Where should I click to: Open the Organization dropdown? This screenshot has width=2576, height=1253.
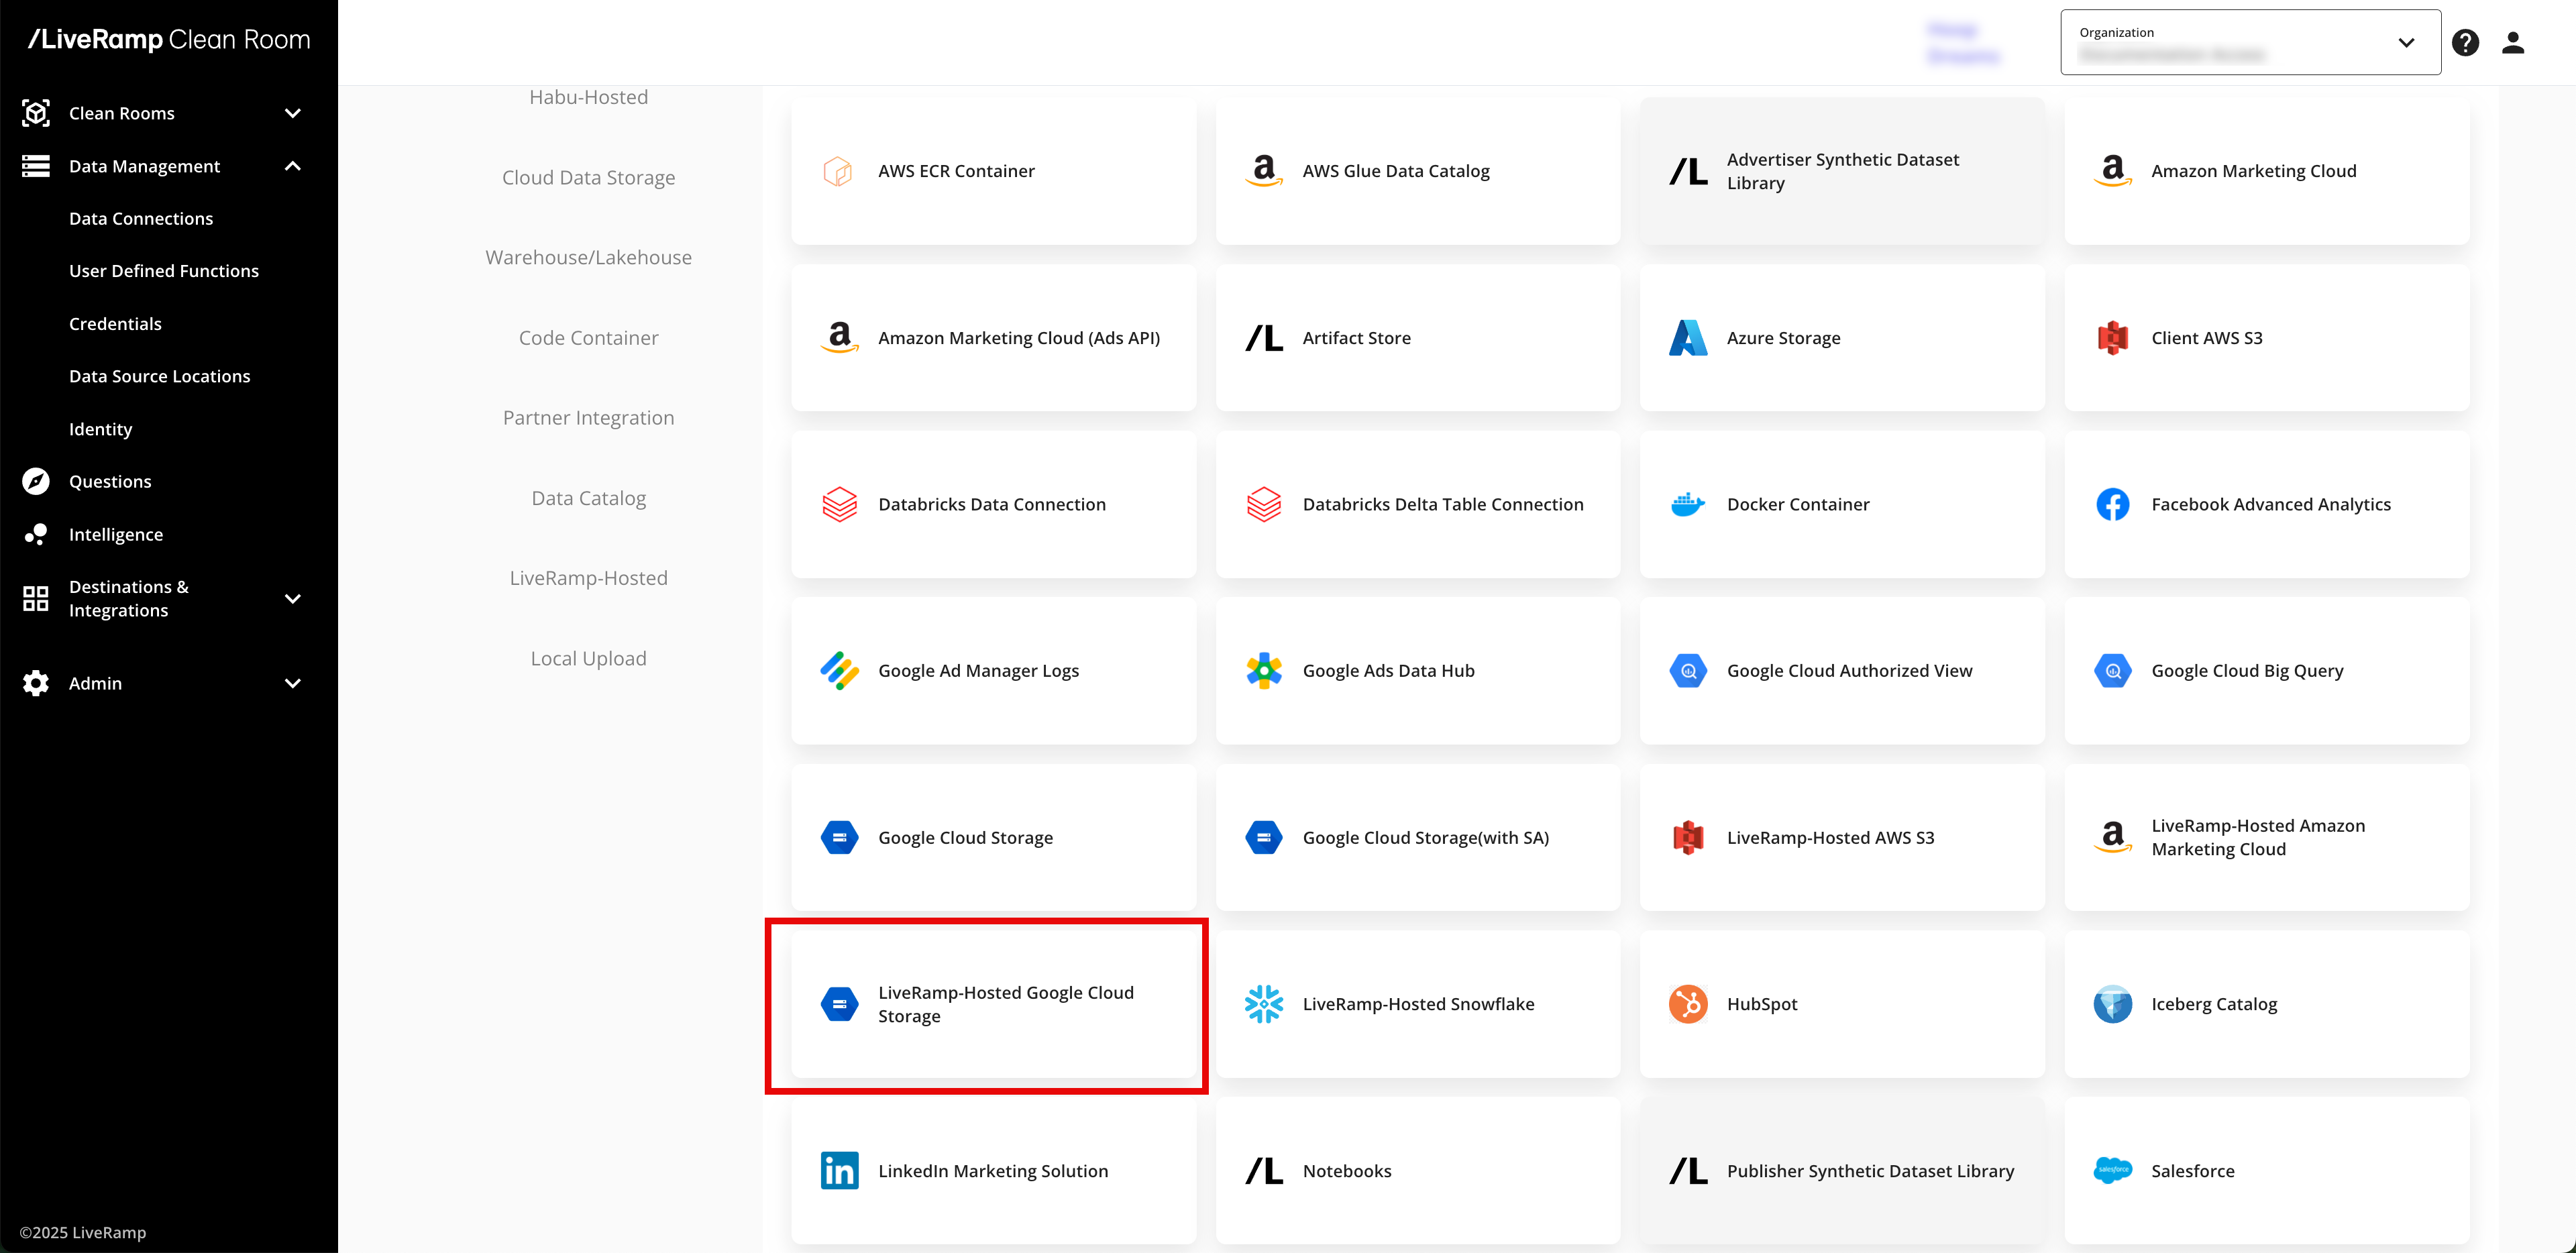pyautogui.click(x=2250, y=43)
